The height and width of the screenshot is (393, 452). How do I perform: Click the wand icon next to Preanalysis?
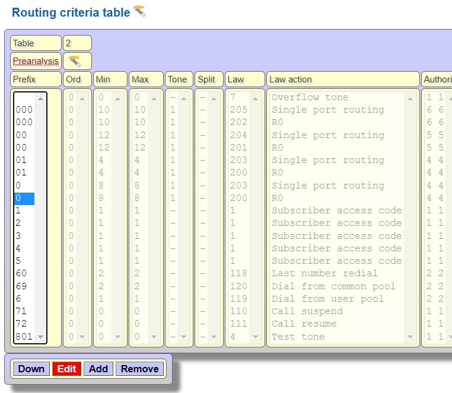pyautogui.click(x=75, y=60)
